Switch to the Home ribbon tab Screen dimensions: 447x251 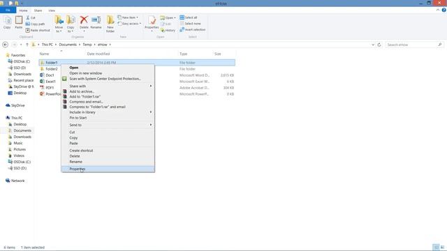23,10
